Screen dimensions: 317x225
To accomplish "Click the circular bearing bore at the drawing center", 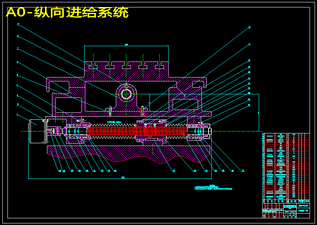I will (126, 94).
